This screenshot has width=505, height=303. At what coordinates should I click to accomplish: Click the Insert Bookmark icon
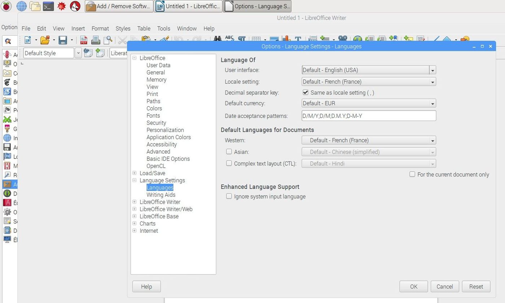393,39
